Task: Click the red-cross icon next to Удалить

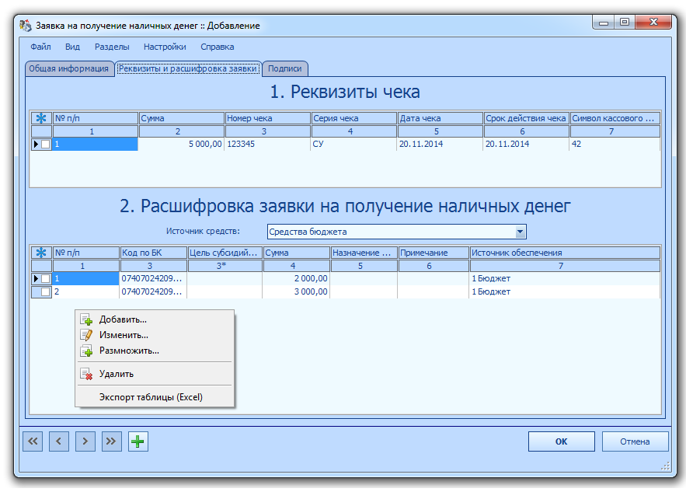Action: tap(86, 374)
